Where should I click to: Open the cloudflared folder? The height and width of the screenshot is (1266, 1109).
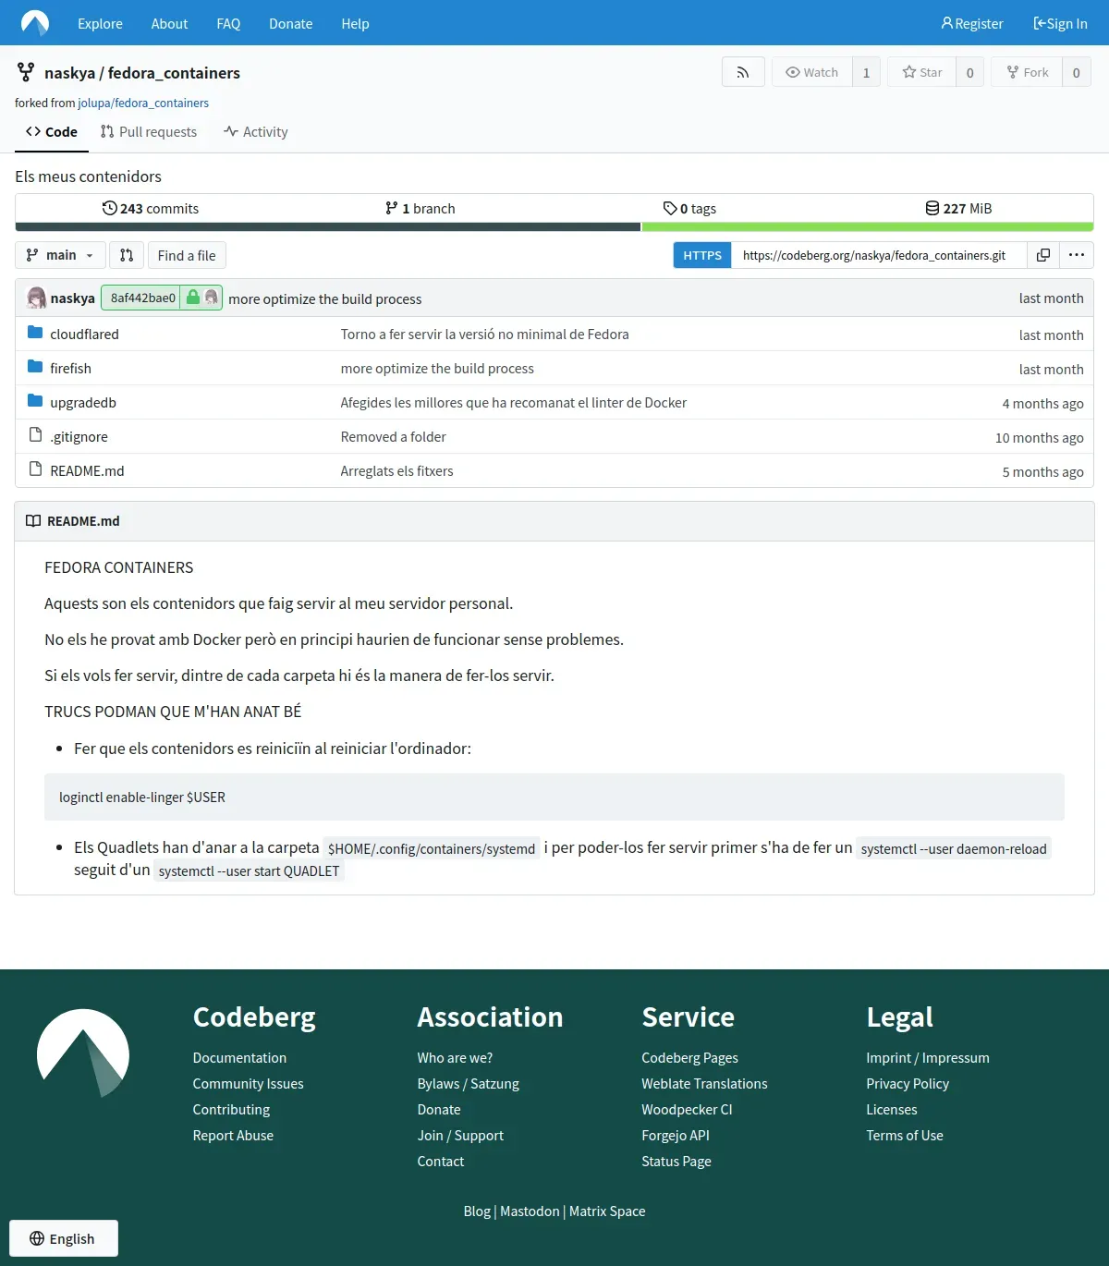[84, 334]
